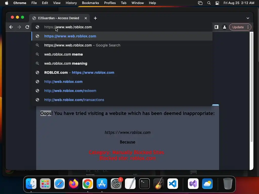Open the Apple menu
The width and height of the screenshot is (259, 194).
click(7, 3)
